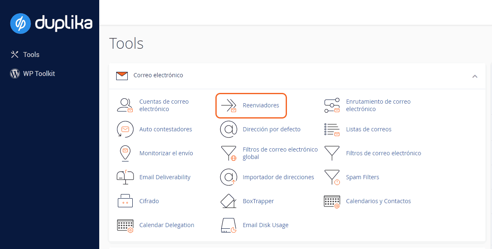Click the Calendar Delegation link
Screen dimensions: 492x249
point(167,225)
